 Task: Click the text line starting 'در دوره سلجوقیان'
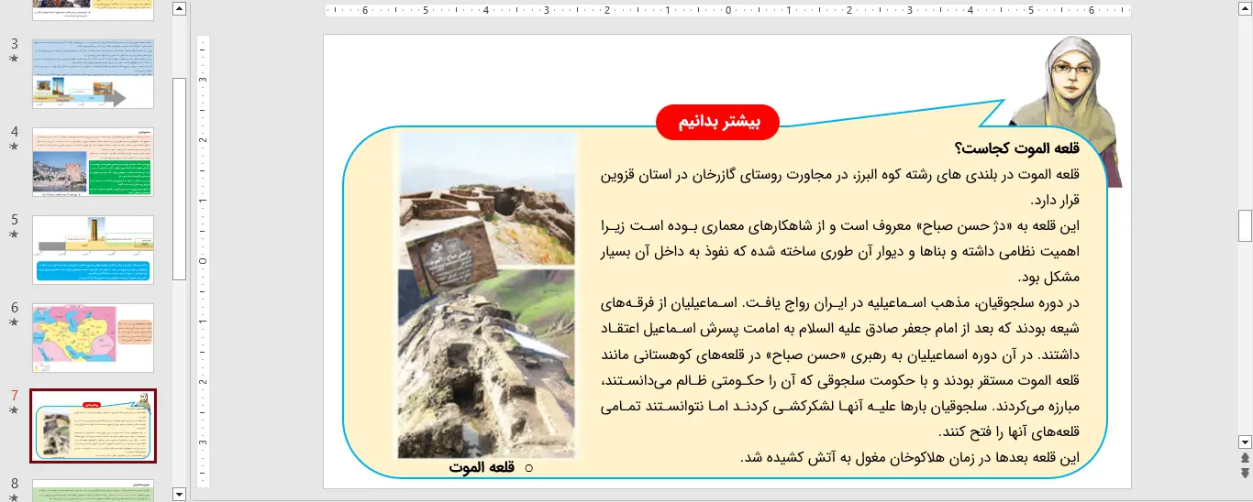(x=841, y=301)
